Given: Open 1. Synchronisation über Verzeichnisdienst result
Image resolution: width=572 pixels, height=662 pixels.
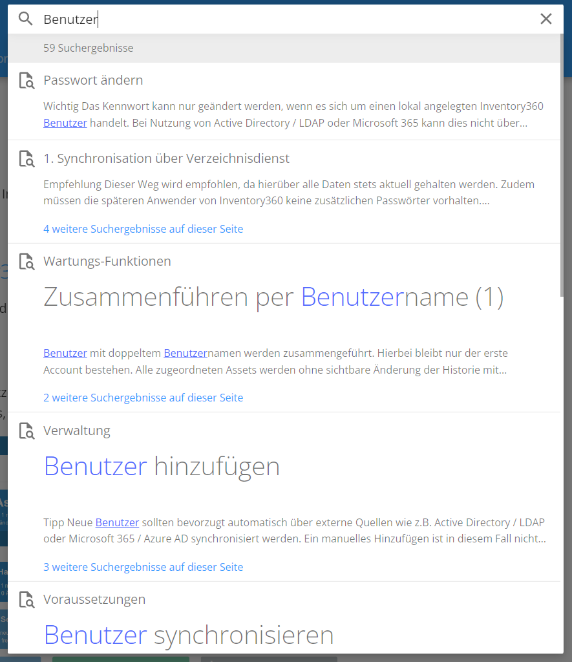Looking at the screenshot, I should point(166,158).
